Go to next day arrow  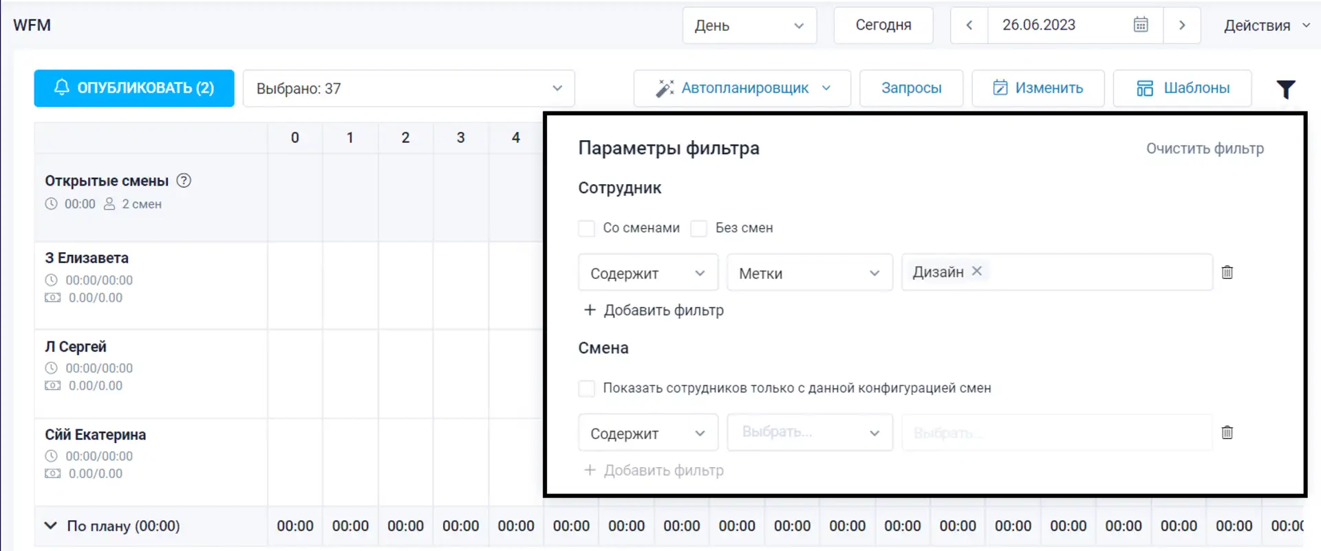(1182, 25)
